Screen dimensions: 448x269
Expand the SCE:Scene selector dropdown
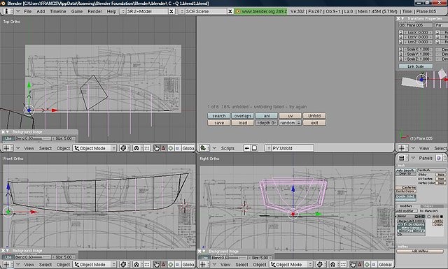tap(182, 11)
